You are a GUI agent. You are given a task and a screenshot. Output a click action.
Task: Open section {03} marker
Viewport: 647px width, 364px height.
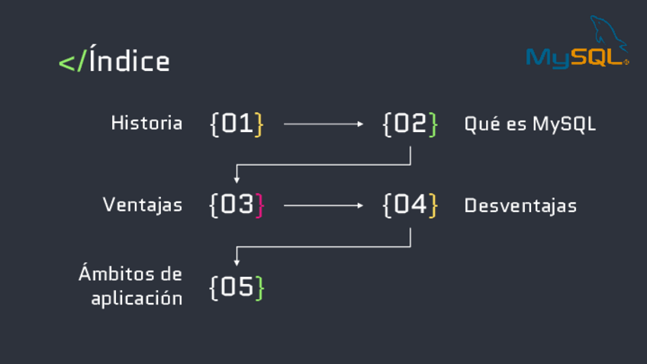click(x=237, y=205)
